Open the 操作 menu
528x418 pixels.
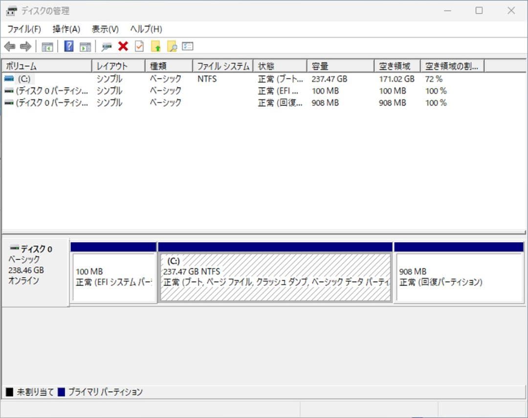point(66,29)
